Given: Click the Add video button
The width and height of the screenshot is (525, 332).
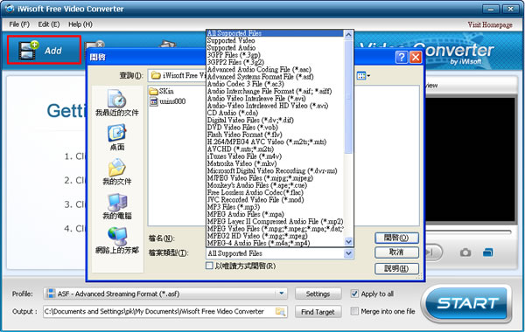Looking at the screenshot, I should click(x=44, y=50).
